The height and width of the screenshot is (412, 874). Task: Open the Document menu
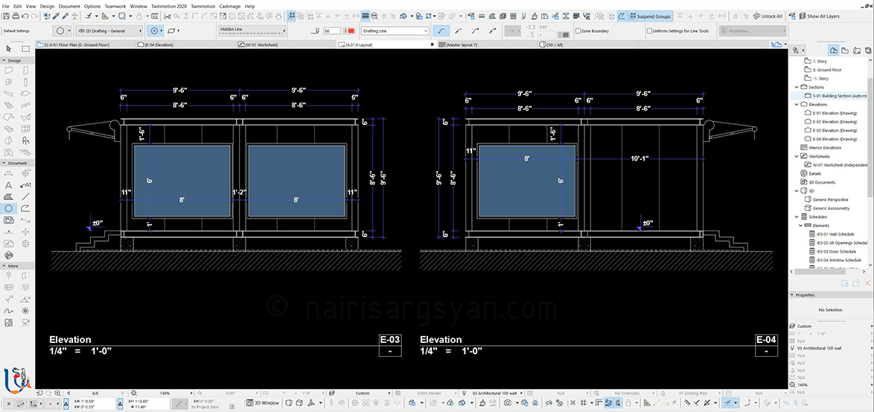click(x=69, y=5)
